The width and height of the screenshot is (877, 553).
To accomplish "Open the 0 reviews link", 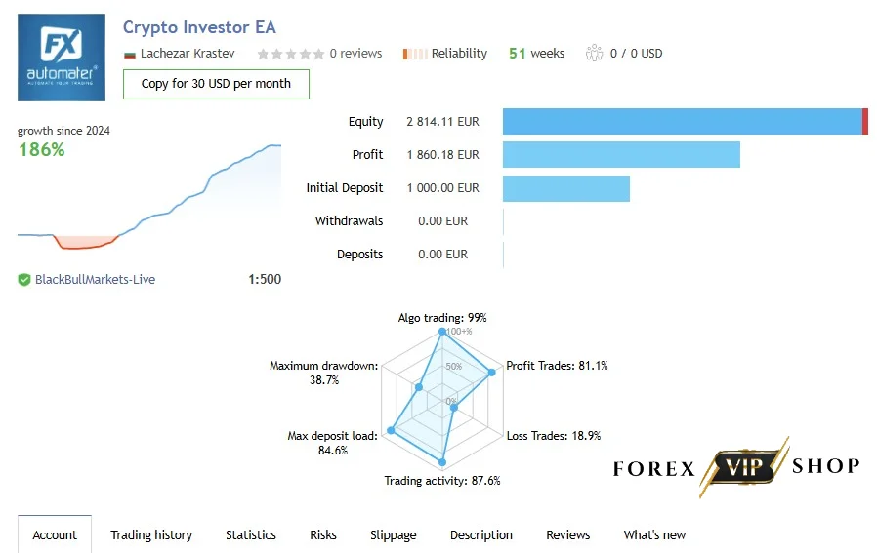I will pyautogui.click(x=355, y=53).
